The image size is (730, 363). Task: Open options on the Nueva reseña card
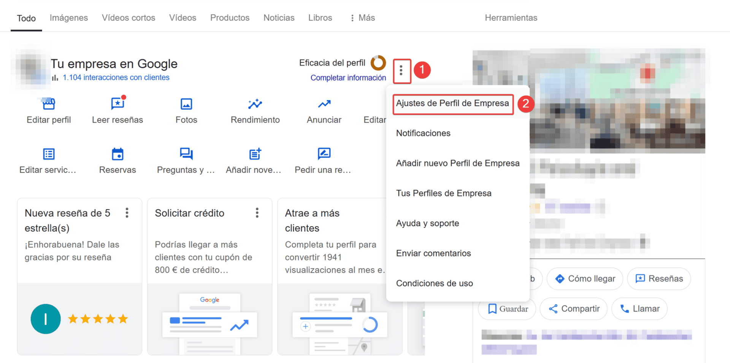127,213
